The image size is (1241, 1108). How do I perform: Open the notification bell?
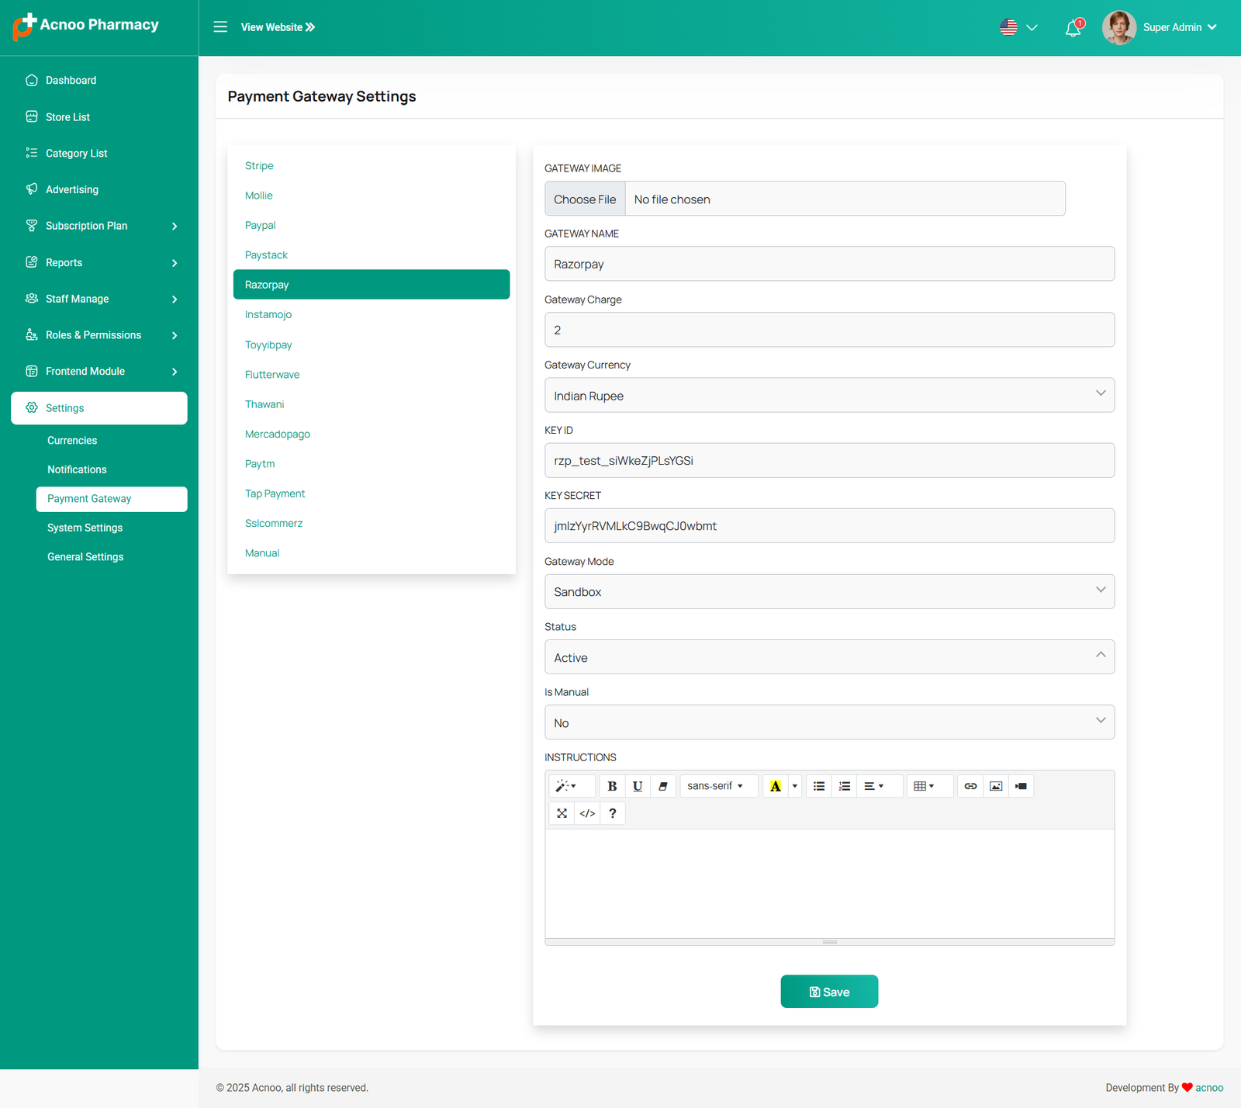pos(1073,28)
